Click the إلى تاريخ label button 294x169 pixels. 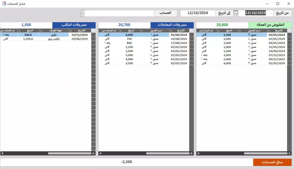click(x=224, y=13)
